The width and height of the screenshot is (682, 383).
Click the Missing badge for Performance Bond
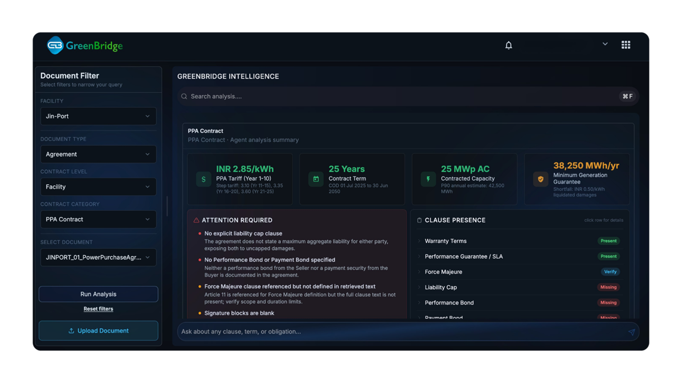point(608,303)
